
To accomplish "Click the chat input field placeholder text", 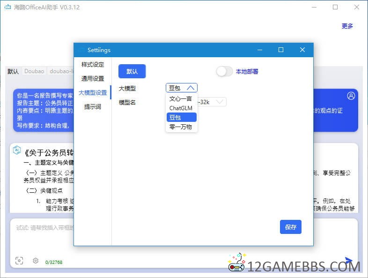I will [x=45, y=227].
